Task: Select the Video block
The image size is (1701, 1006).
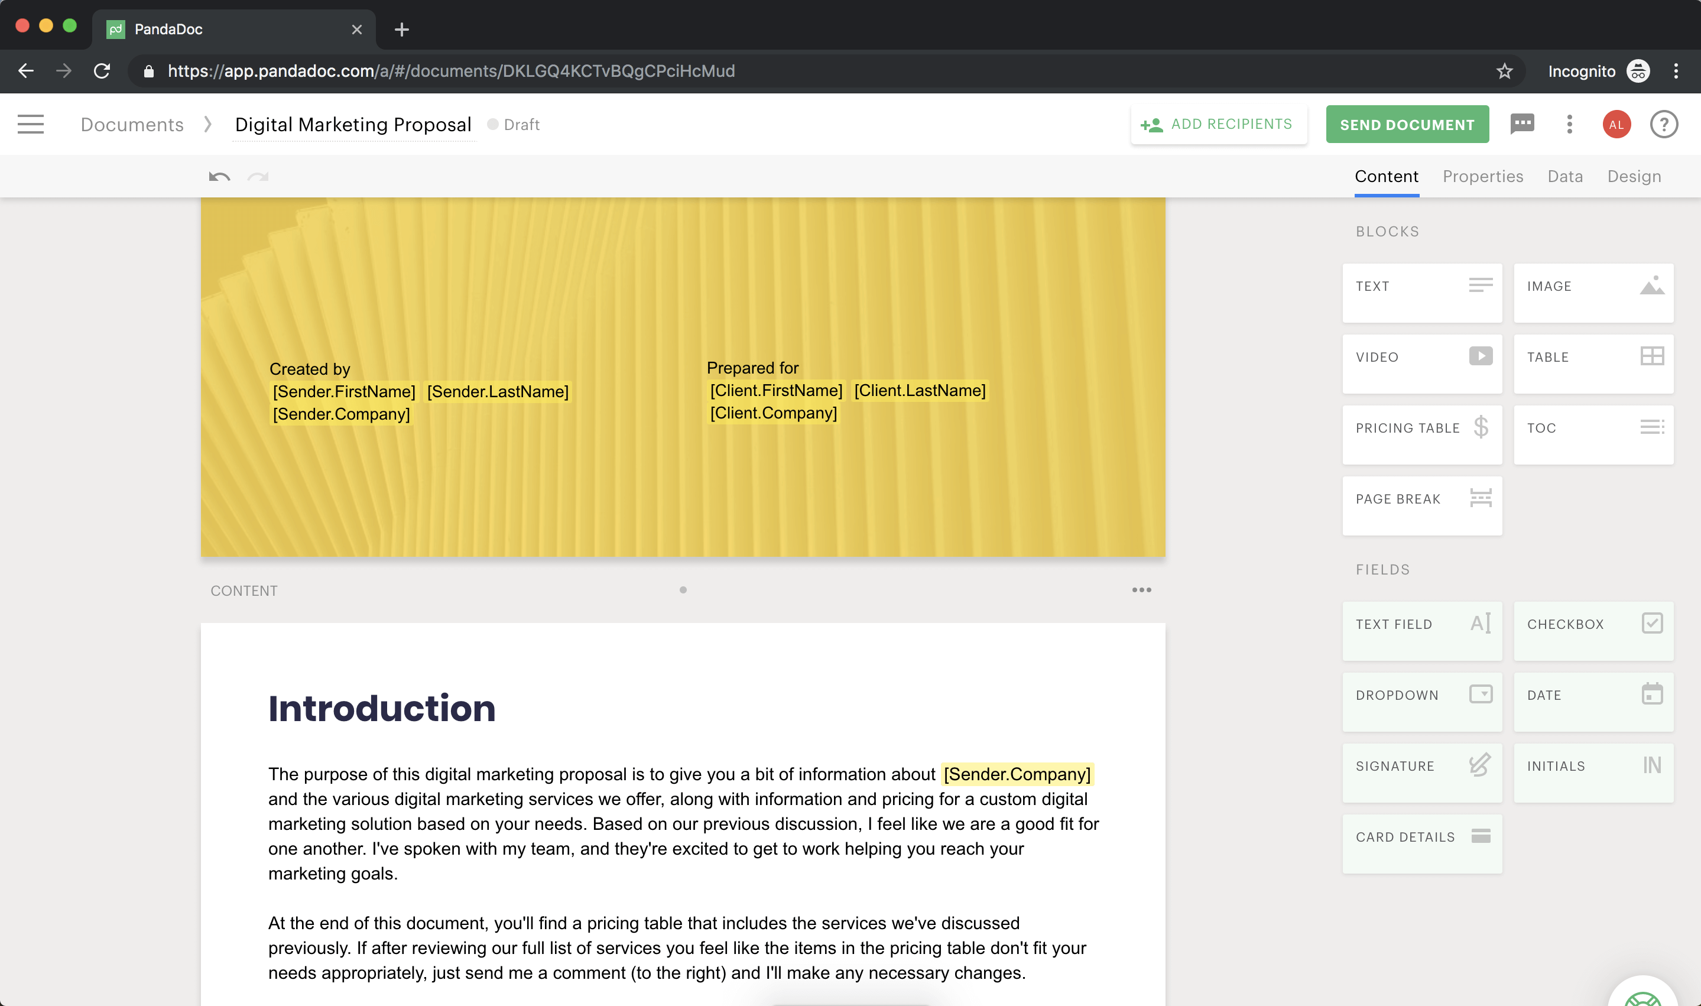Action: tap(1421, 364)
